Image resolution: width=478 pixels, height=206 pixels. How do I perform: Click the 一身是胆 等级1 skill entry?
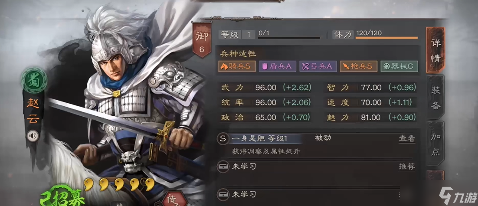click(x=260, y=139)
